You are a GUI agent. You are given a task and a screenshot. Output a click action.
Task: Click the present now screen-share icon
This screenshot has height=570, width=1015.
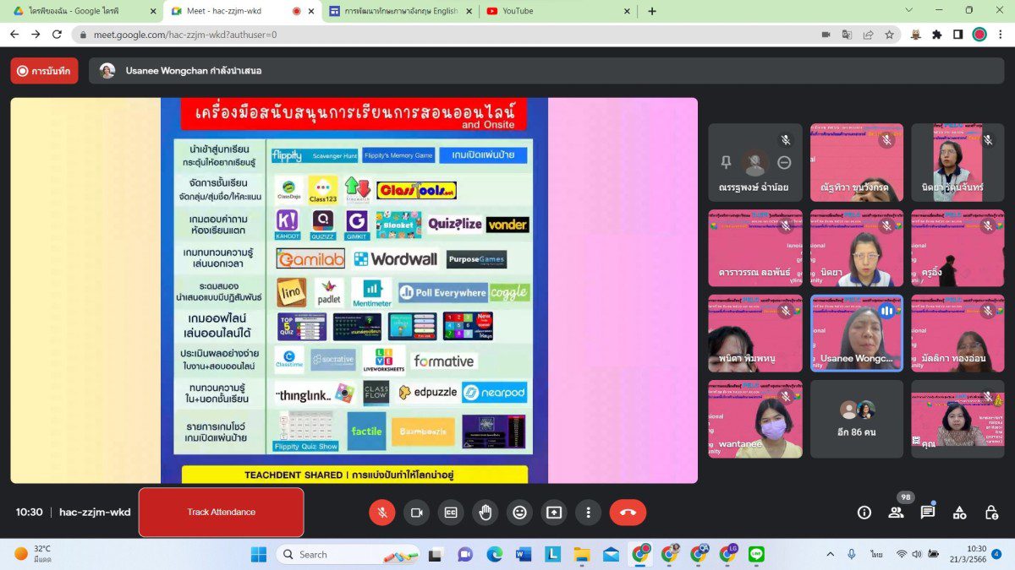[x=554, y=512]
